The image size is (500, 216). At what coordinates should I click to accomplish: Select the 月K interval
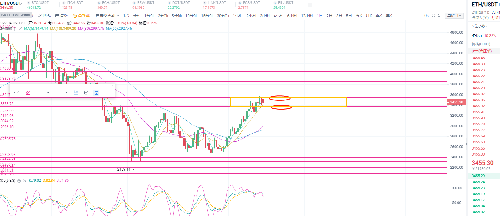pyautogui.click(x=369, y=16)
